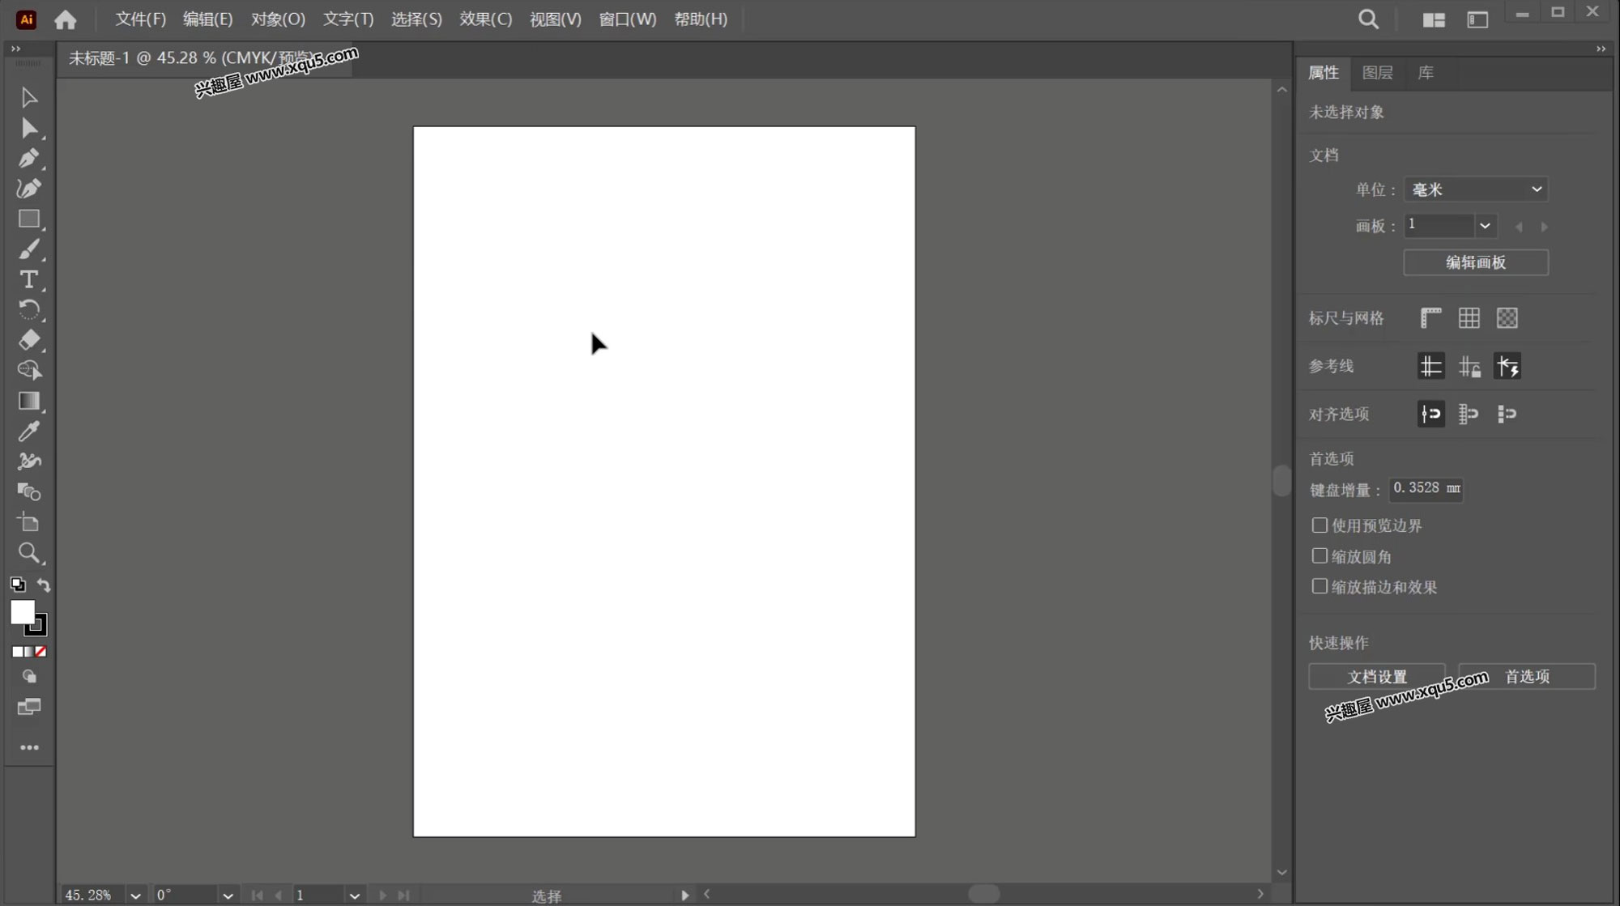Open Edit Toolbar three dots
This screenshot has width=1620, height=906.
(x=29, y=747)
